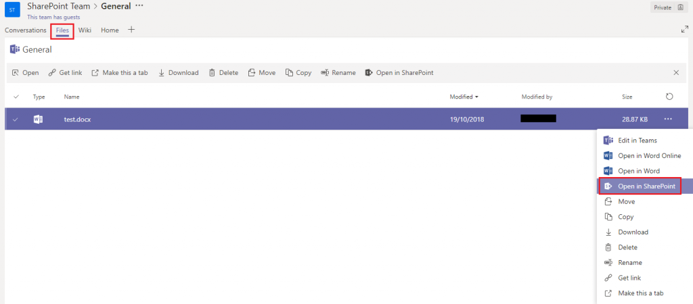Click Get link in the toolbar
This screenshot has width=693, height=304.
point(65,73)
